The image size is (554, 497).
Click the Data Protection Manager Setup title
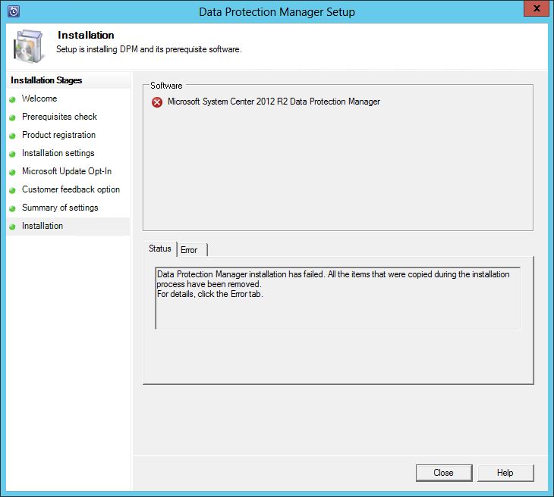277,12
